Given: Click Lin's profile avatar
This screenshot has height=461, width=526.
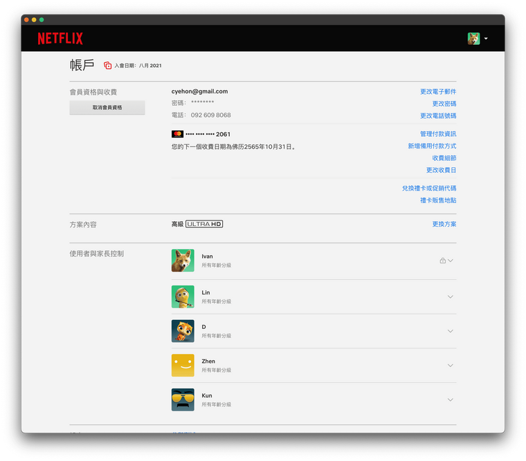Looking at the screenshot, I should click(183, 297).
